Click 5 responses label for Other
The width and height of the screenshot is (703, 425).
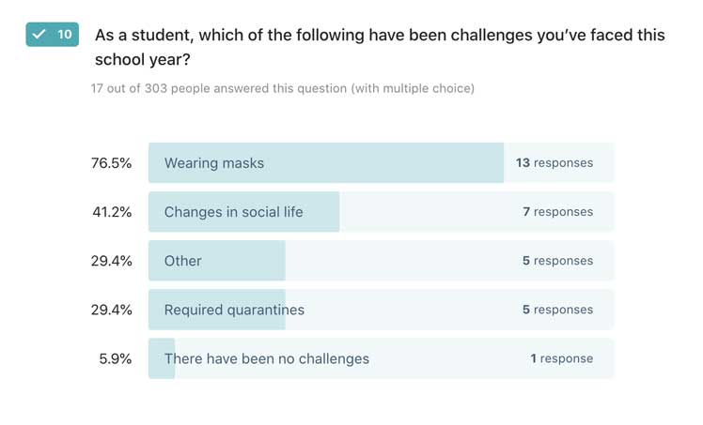558,261
